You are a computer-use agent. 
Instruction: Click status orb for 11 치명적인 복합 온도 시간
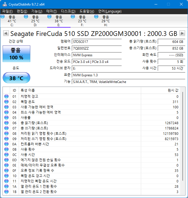[6, 181]
